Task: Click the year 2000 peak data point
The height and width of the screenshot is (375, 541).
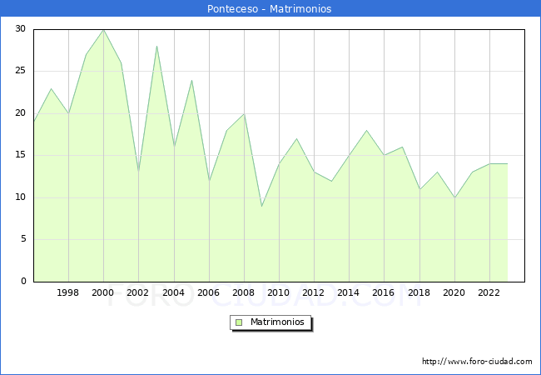Action: tap(103, 30)
